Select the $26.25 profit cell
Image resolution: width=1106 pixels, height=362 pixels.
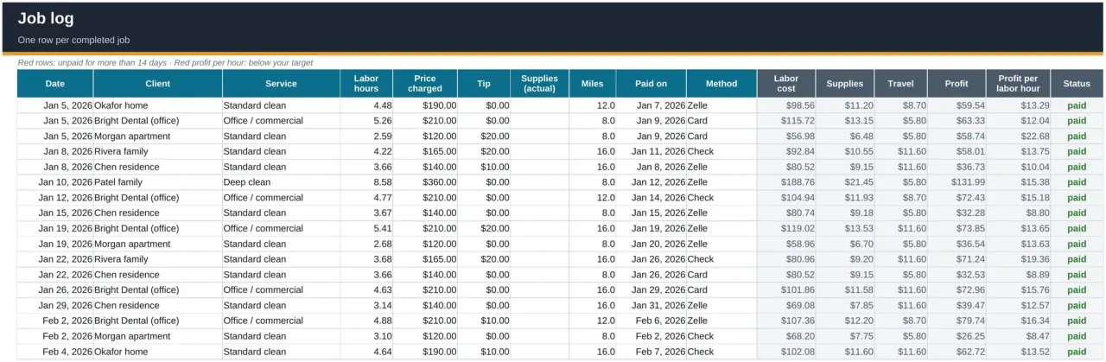tap(957, 336)
